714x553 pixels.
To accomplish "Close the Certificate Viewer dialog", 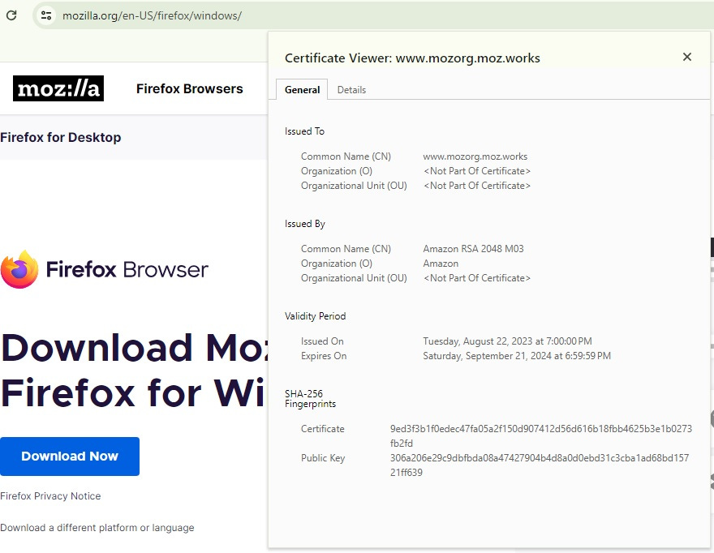I will [687, 57].
